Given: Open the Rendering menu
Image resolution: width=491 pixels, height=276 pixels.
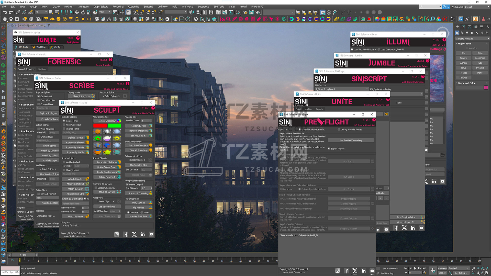Looking at the screenshot, I should pyautogui.click(x=118, y=7).
